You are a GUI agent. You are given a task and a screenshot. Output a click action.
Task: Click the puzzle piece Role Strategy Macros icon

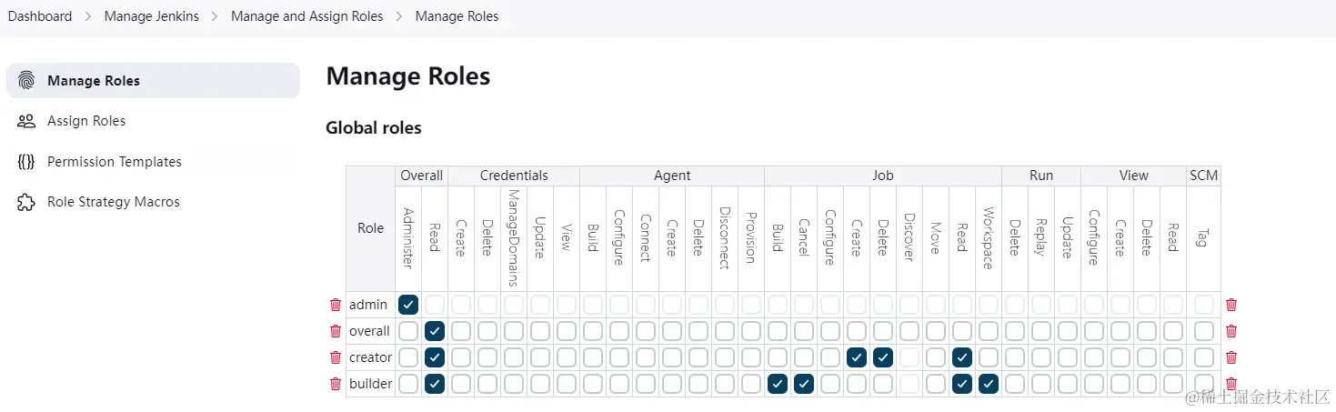[26, 202]
